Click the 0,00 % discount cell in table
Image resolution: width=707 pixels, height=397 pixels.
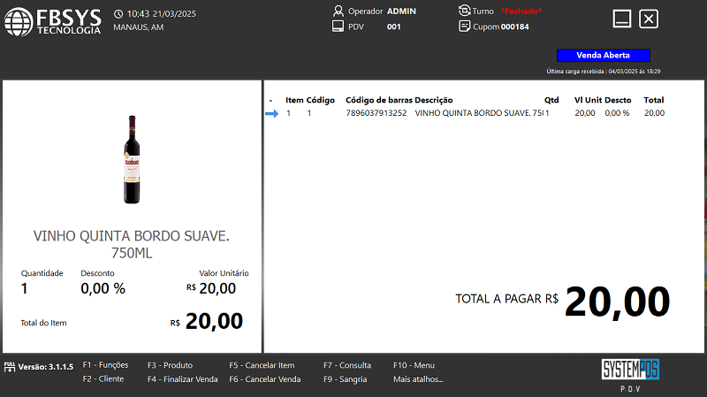tap(617, 113)
